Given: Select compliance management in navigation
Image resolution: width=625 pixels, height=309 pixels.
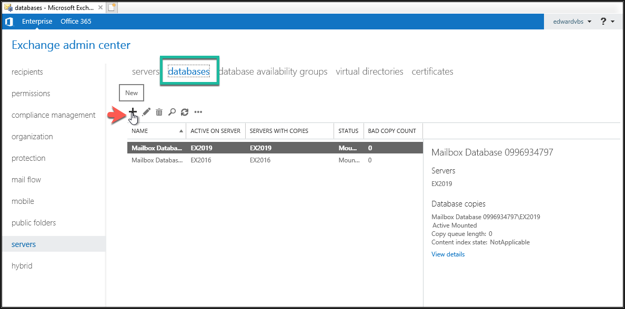Looking at the screenshot, I should click(54, 115).
